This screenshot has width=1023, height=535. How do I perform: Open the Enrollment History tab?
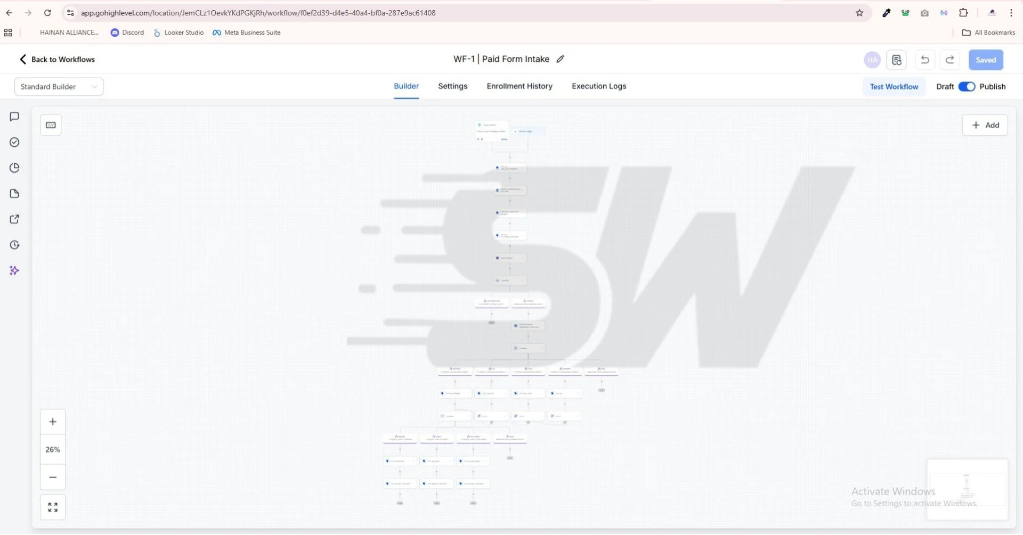(x=519, y=86)
